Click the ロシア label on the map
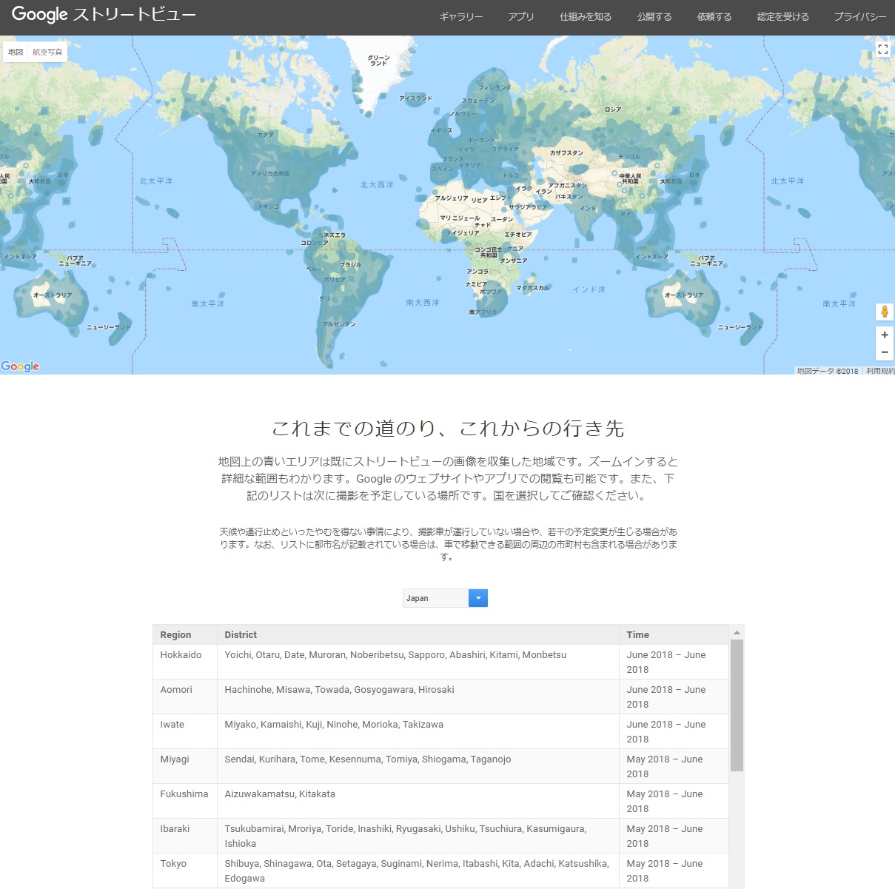895x889 pixels. click(613, 110)
